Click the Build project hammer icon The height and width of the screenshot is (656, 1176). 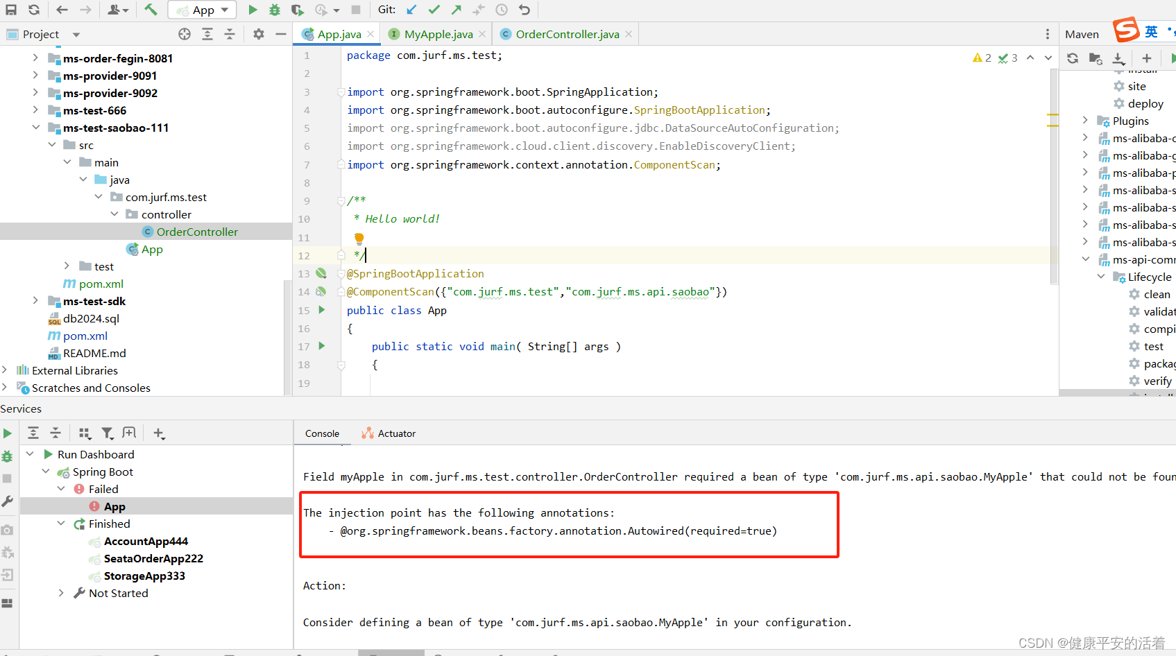coord(151,10)
